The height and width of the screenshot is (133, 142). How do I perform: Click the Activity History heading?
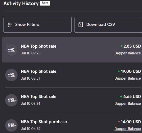coord(21,4)
